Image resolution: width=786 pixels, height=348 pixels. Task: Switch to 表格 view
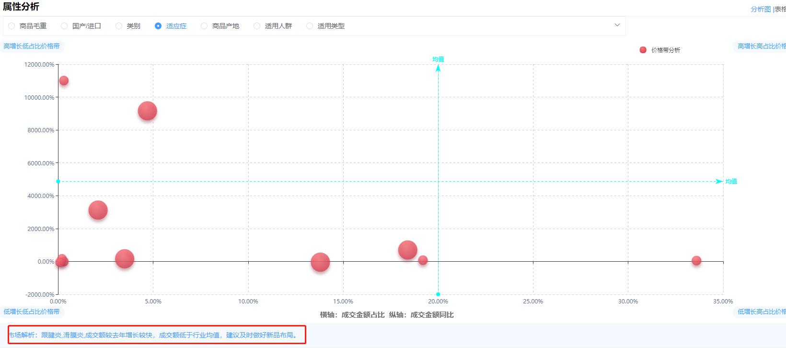coord(780,9)
